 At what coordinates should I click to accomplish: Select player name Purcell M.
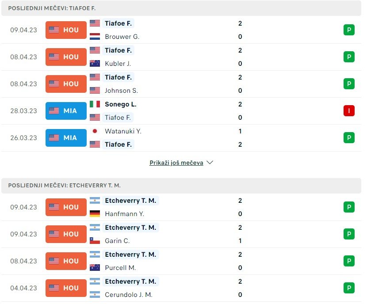(120, 268)
